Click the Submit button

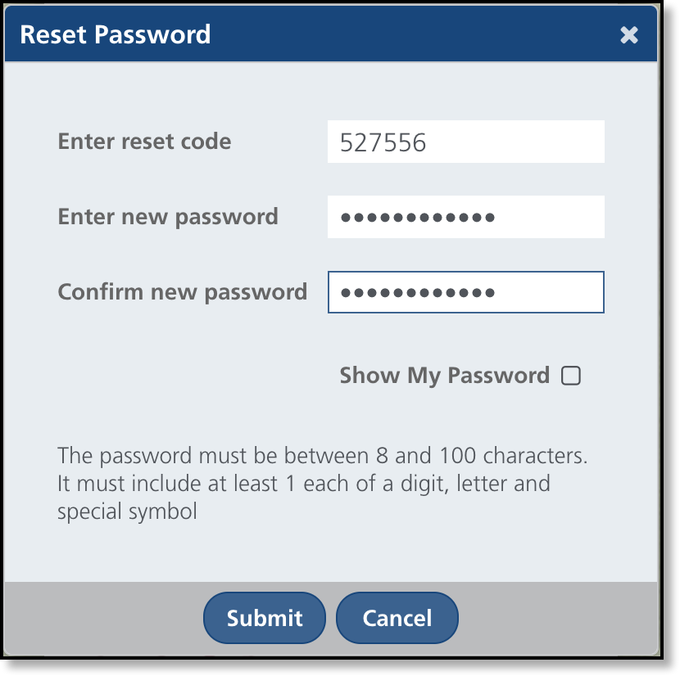tap(265, 618)
